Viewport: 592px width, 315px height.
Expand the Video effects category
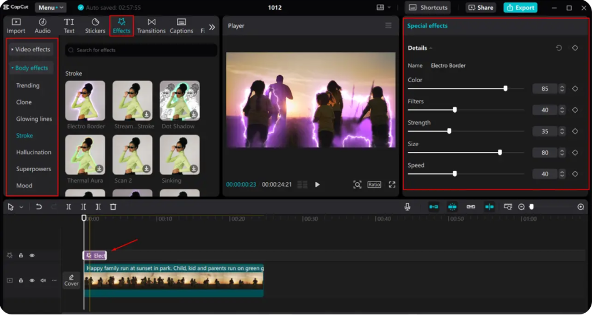[31, 50]
